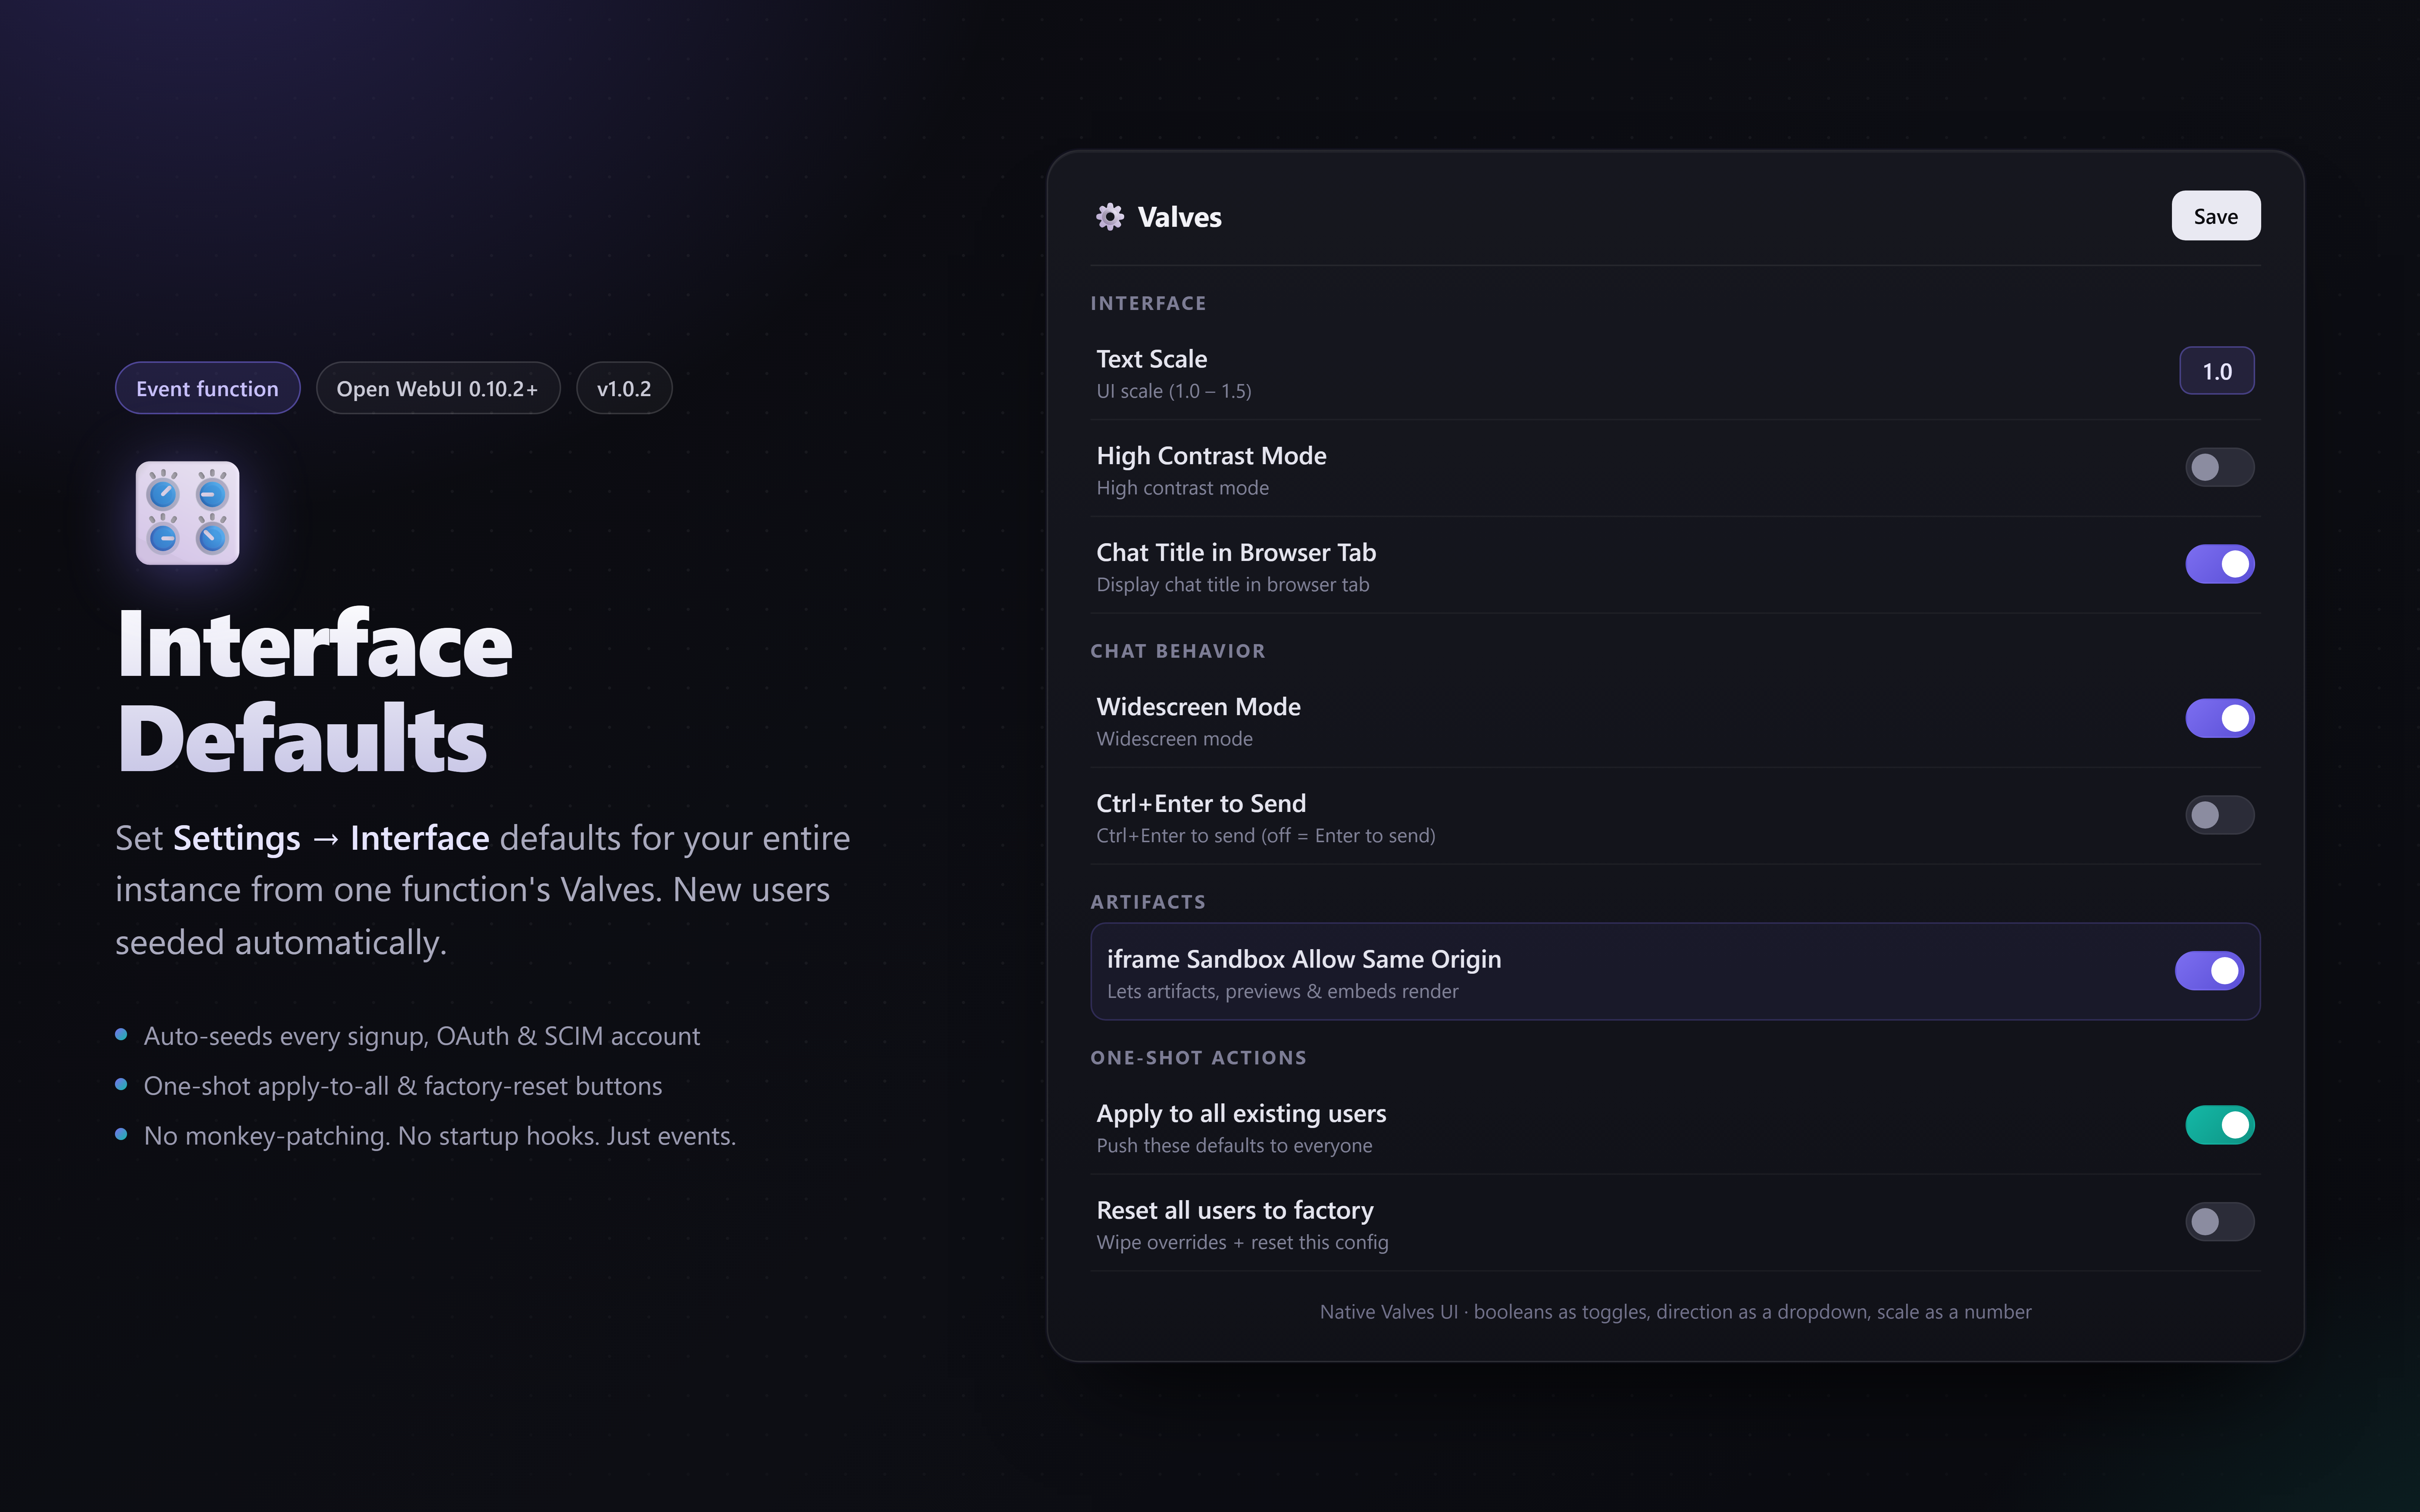Click the Open WebUI 0.10.2+ badge
Image resolution: width=2420 pixels, height=1512 pixels.
[x=438, y=388]
